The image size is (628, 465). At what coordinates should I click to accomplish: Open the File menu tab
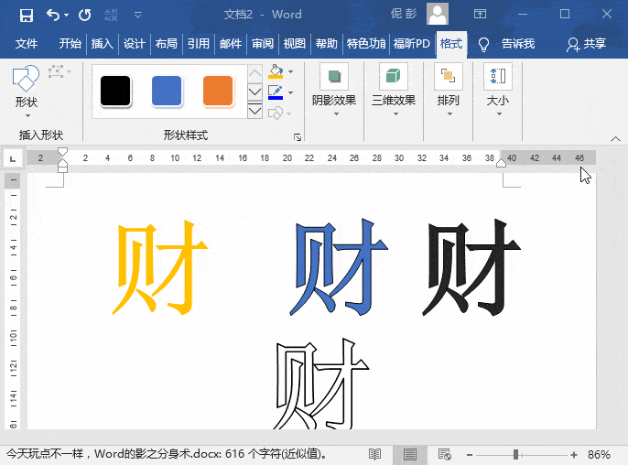click(27, 44)
